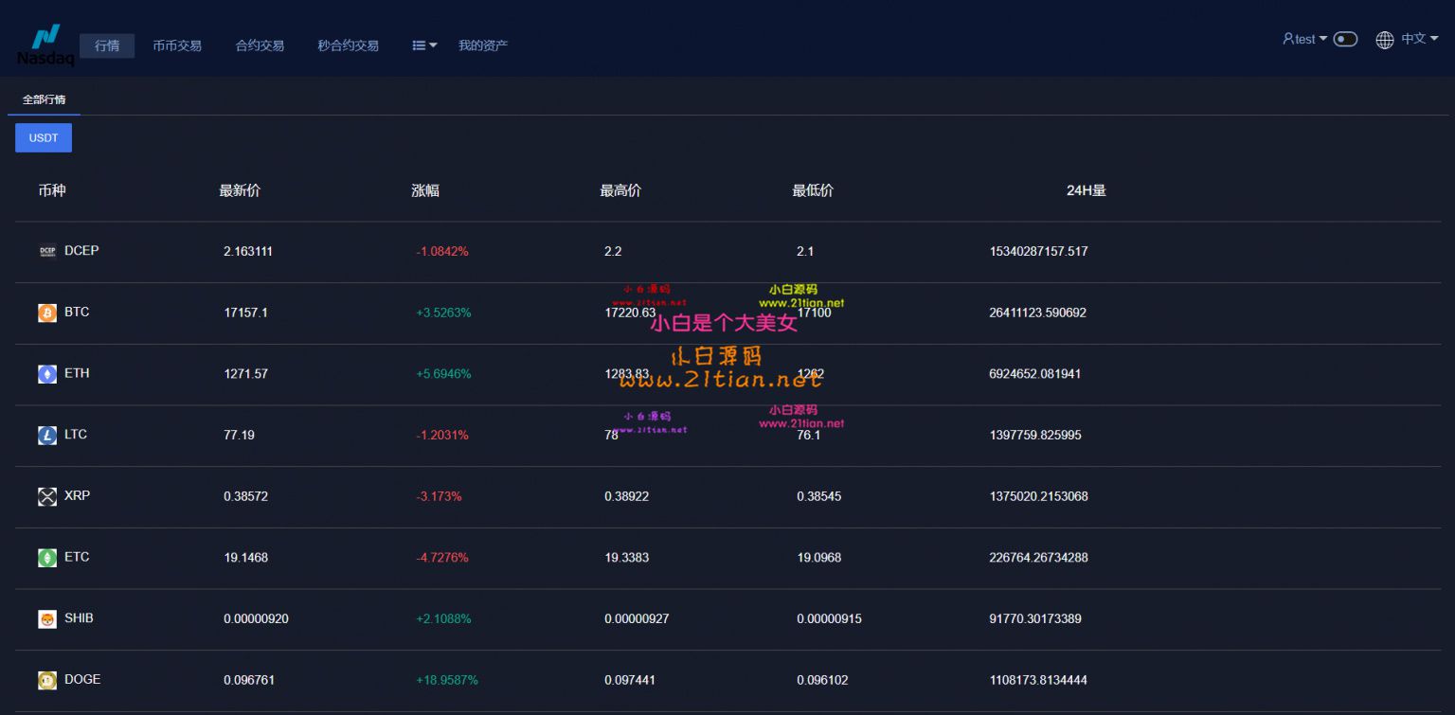Click ETH latest price 1271.57
The height and width of the screenshot is (715, 1455).
pyautogui.click(x=245, y=374)
